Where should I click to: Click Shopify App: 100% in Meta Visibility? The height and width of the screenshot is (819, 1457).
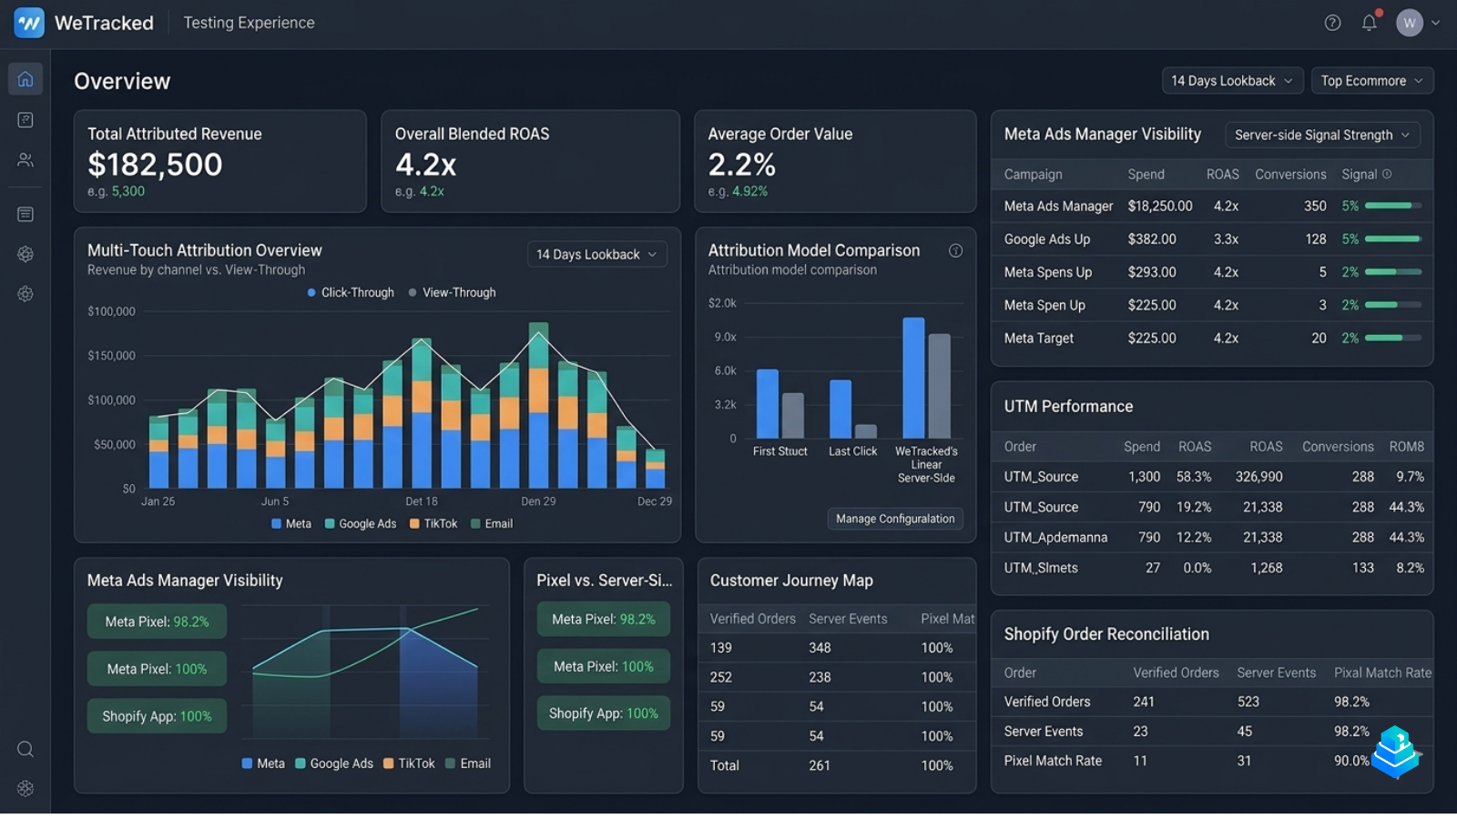(157, 716)
